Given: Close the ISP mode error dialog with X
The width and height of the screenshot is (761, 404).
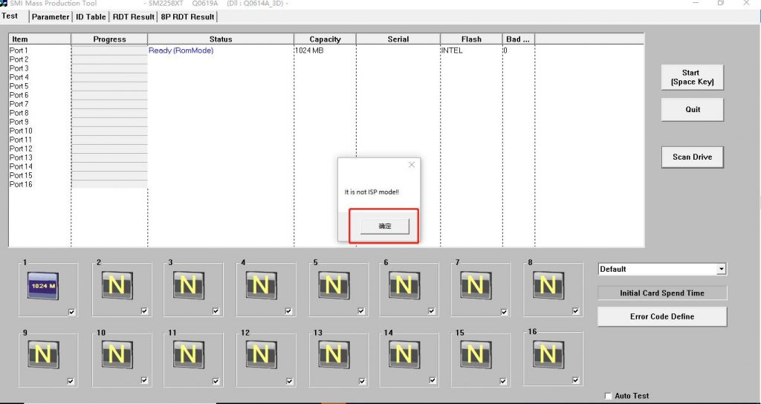Looking at the screenshot, I should (x=412, y=165).
